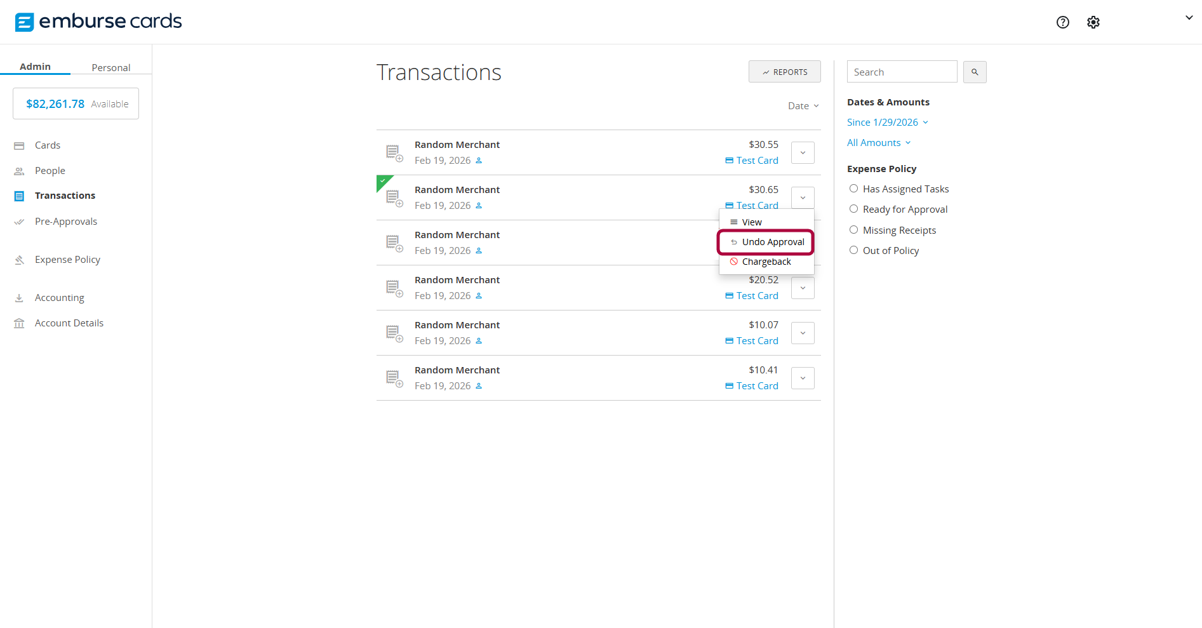Select the Has Assigned Tasks filter
This screenshot has height=628, width=1202.
(853, 189)
